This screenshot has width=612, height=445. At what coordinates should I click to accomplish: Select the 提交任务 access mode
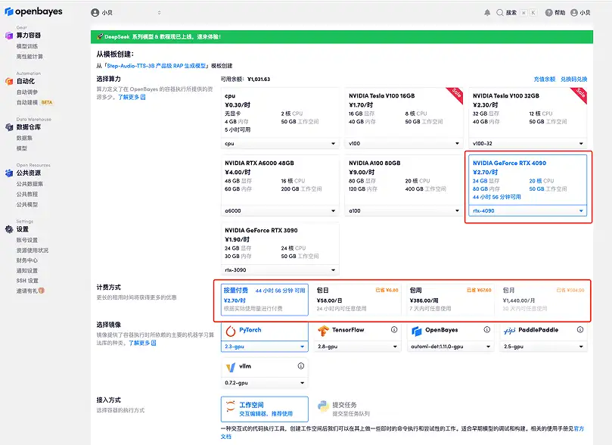358,409
